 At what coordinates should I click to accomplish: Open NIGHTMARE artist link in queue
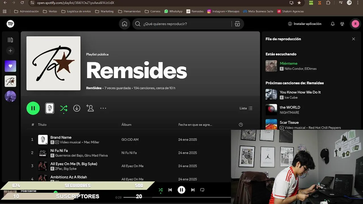pyautogui.click(x=289, y=112)
